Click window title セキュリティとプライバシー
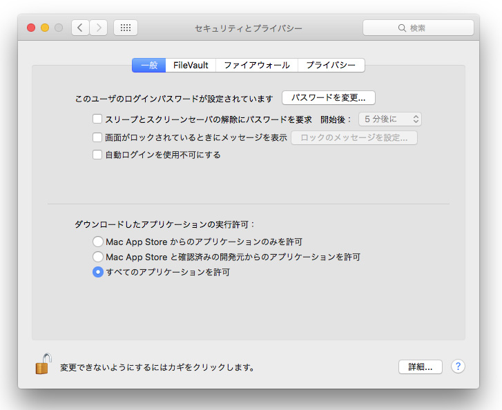The width and height of the screenshot is (502, 410). (249, 28)
